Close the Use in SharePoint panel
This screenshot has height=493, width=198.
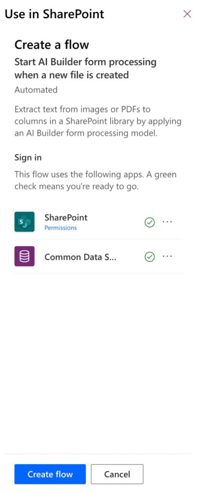(187, 14)
